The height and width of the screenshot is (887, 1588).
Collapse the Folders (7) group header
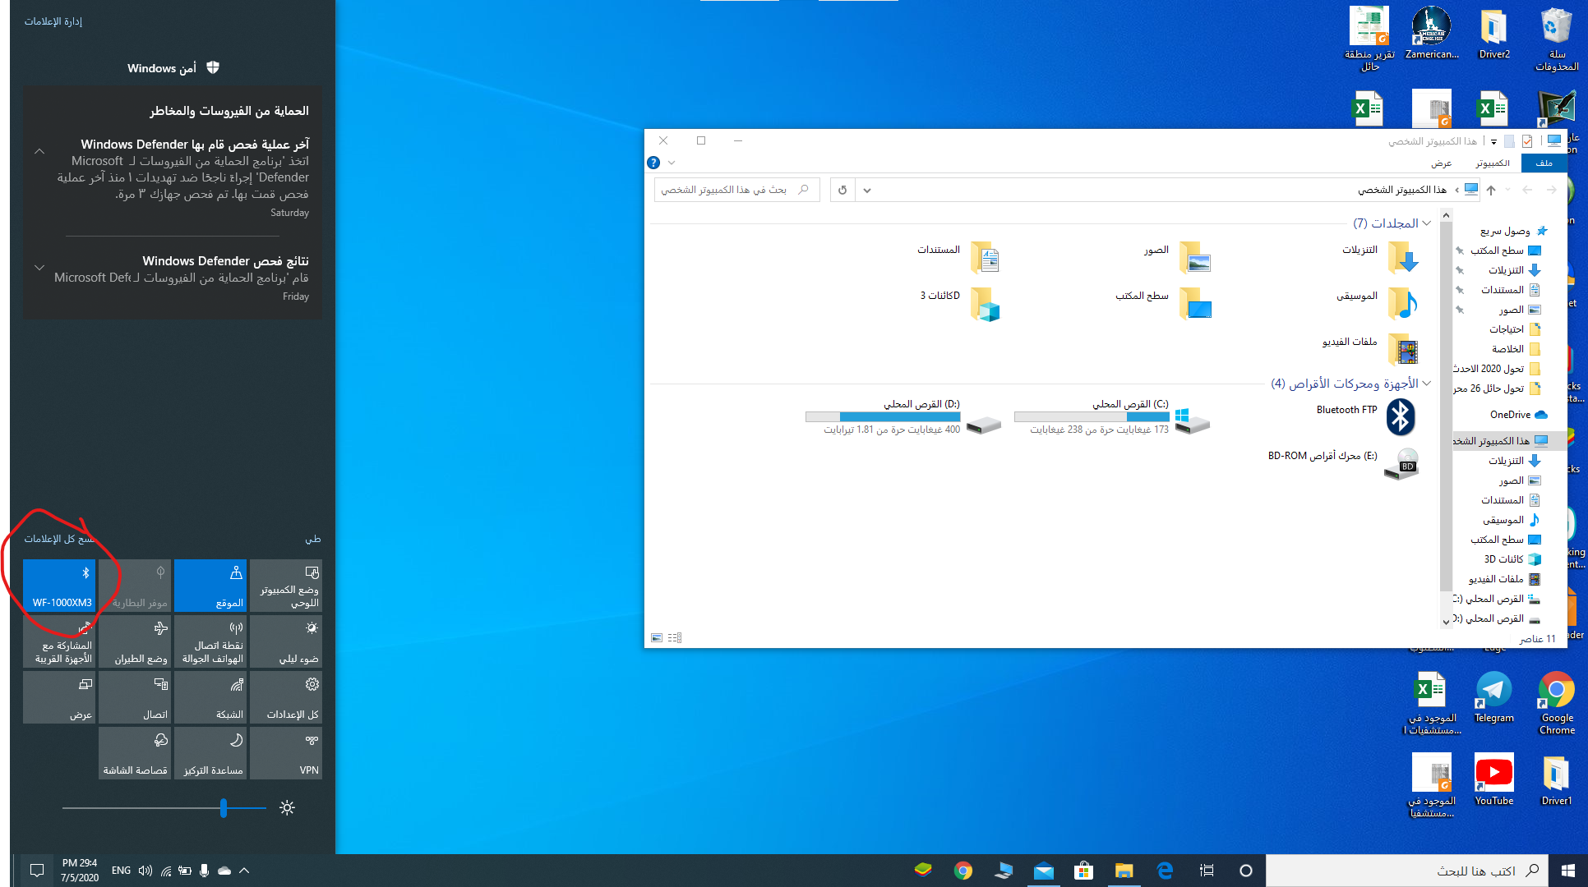pyautogui.click(x=1427, y=223)
